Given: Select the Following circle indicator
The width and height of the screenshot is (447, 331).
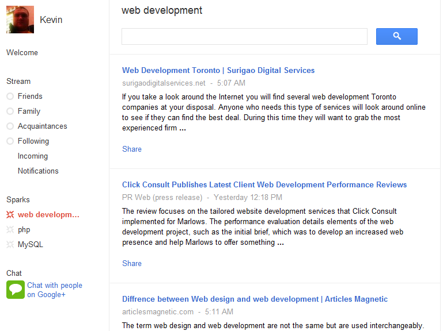Looking at the screenshot, I should point(10,141).
